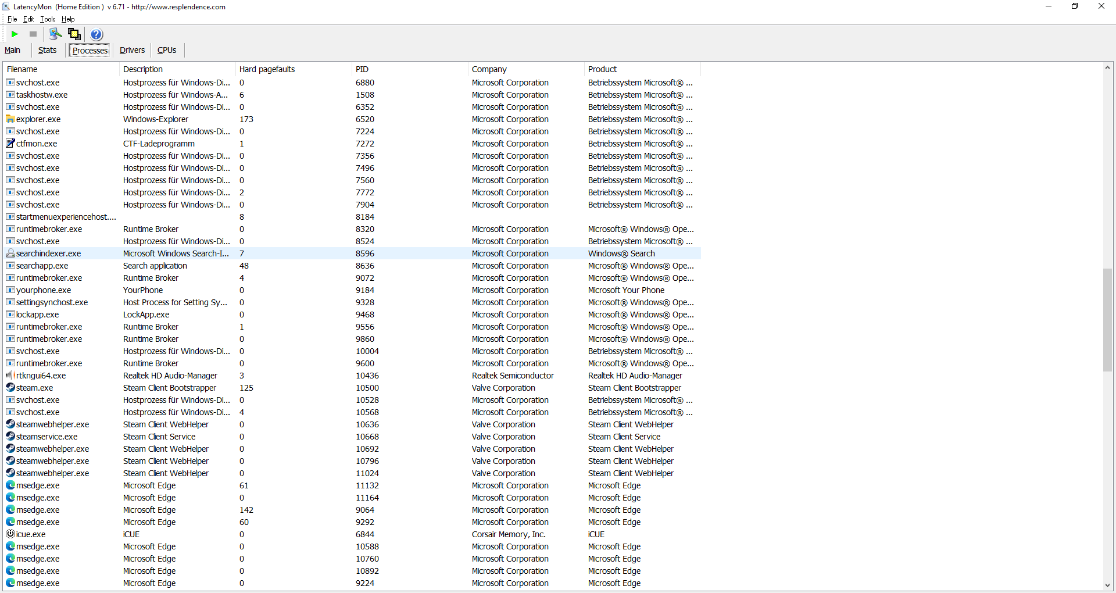Open the Help menu
The image size is (1116, 593).
click(x=68, y=19)
